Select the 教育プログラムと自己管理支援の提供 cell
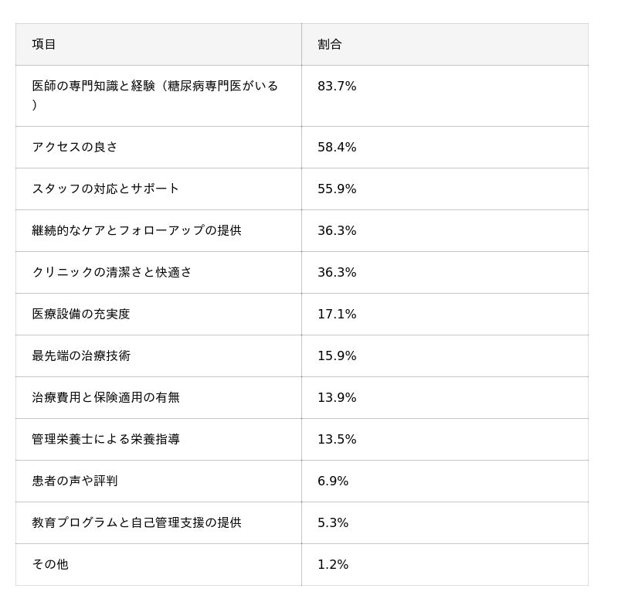Viewport: 618px width, 609px height. (x=137, y=523)
